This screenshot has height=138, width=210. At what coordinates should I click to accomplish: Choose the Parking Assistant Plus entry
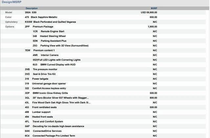point(53,41)
